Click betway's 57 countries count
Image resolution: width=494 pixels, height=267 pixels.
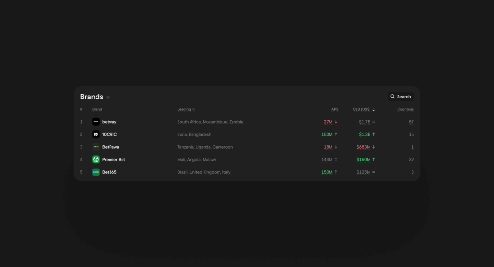pyautogui.click(x=411, y=122)
